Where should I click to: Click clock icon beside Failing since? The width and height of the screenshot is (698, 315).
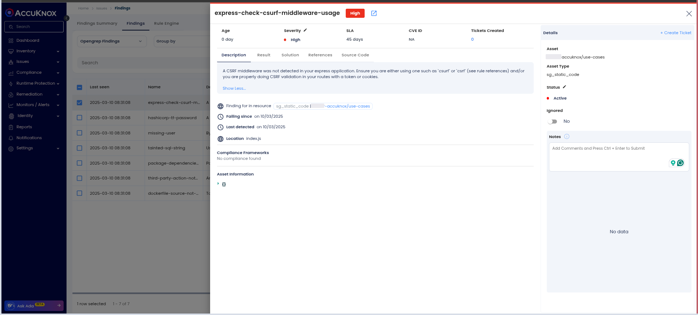click(x=220, y=117)
